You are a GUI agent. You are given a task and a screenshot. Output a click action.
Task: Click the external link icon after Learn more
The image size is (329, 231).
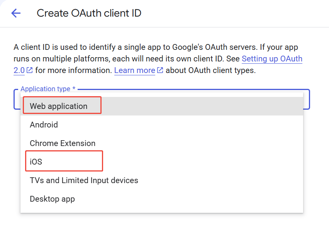coord(160,70)
